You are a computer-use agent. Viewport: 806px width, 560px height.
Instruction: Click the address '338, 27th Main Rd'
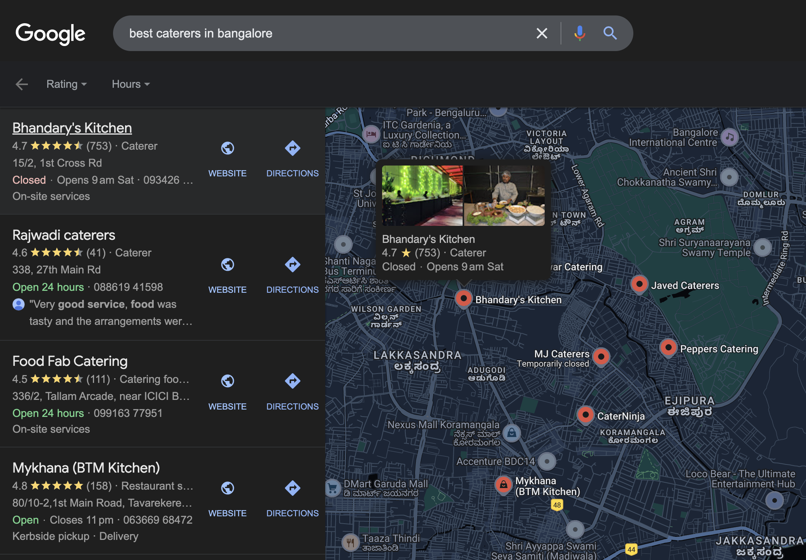(57, 270)
